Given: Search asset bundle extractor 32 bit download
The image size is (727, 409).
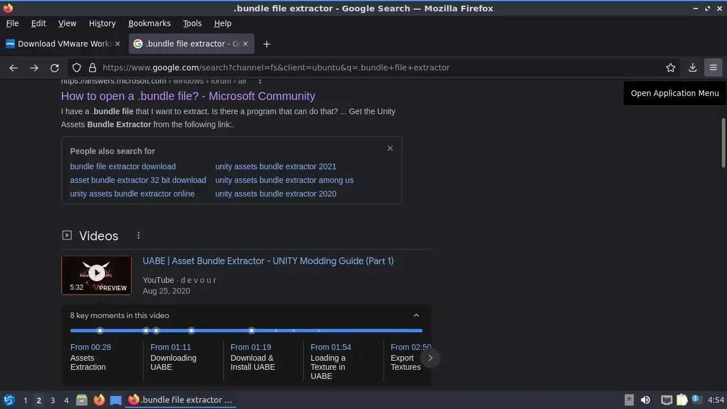Looking at the screenshot, I should pos(138,180).
